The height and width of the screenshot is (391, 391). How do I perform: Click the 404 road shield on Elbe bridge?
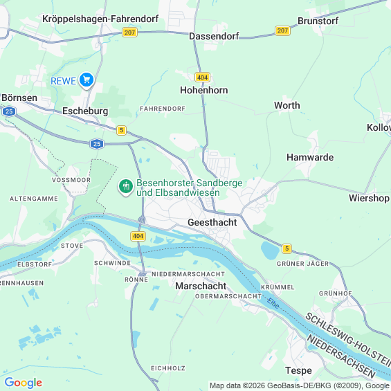coord(138,236)
